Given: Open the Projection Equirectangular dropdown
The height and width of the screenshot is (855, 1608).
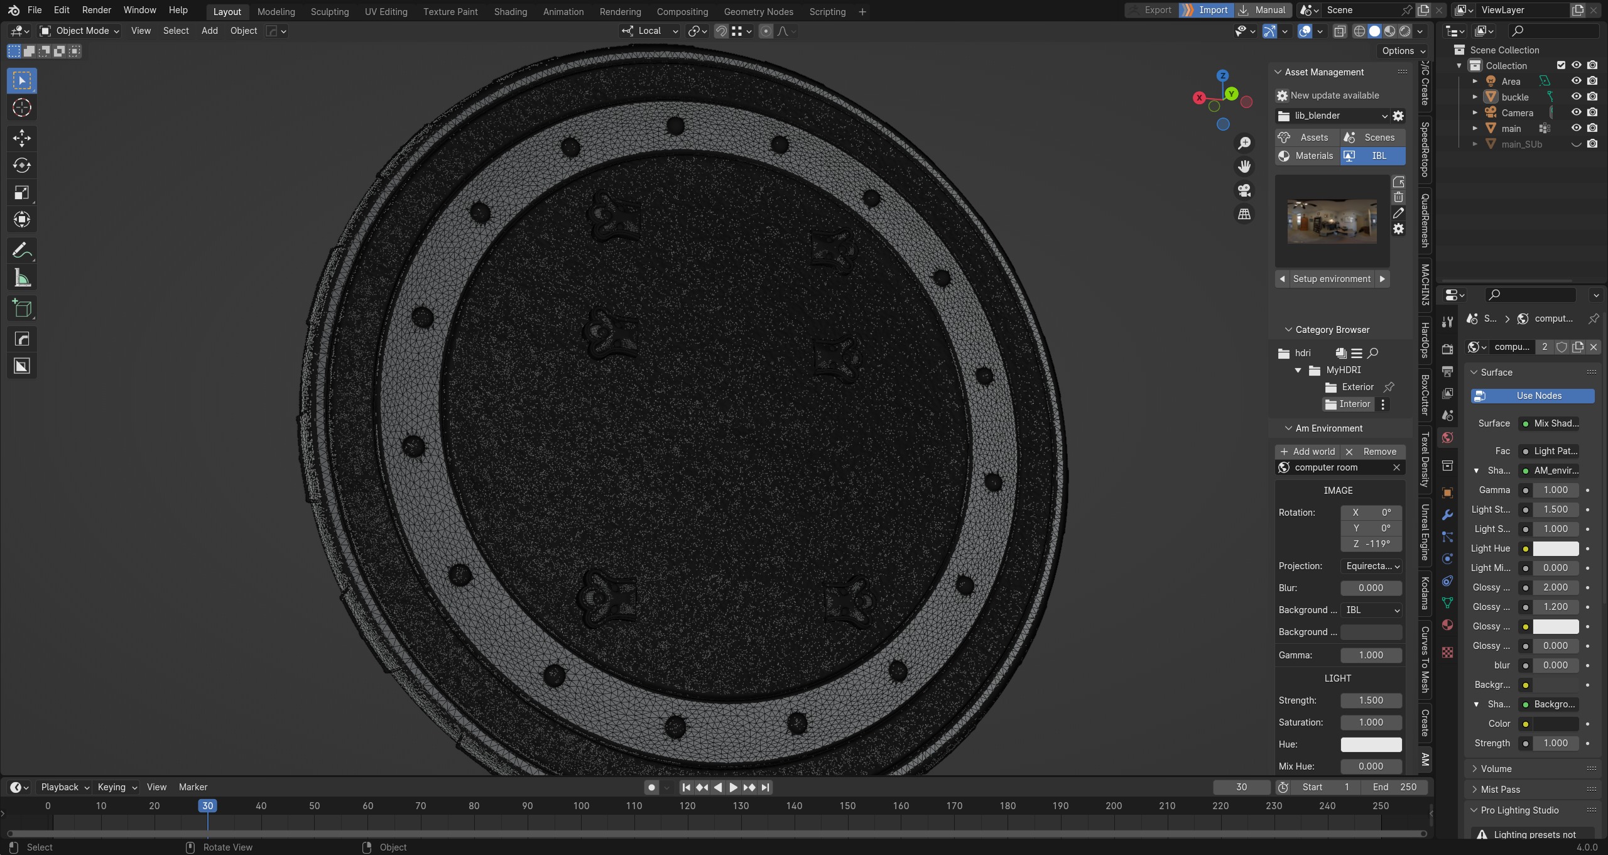Looking at the screenshot, I should 1371,566.
